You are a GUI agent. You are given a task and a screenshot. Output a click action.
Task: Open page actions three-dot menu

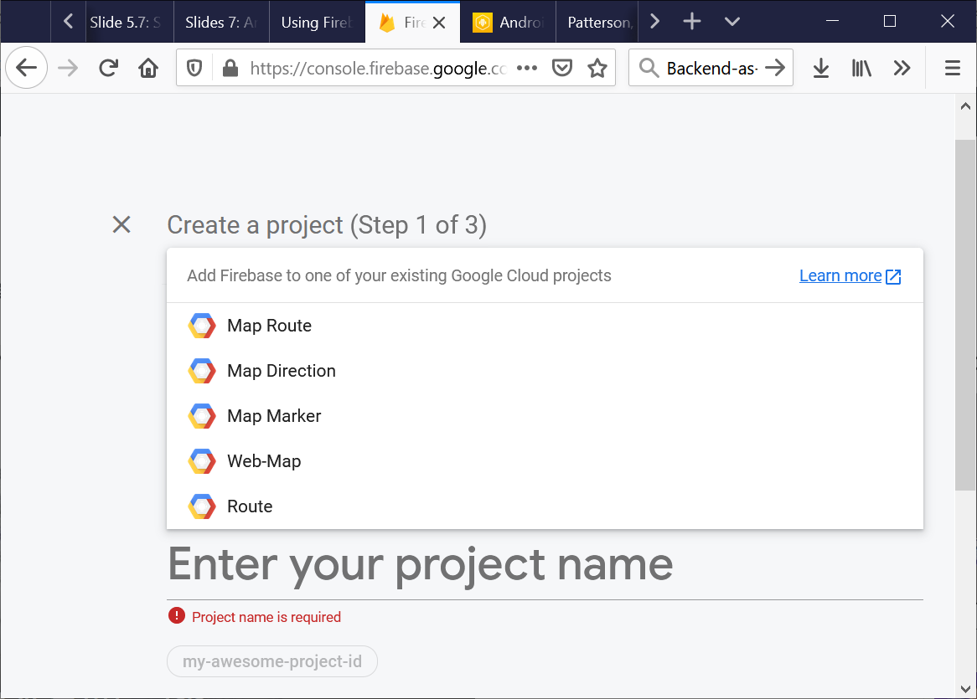527,68
